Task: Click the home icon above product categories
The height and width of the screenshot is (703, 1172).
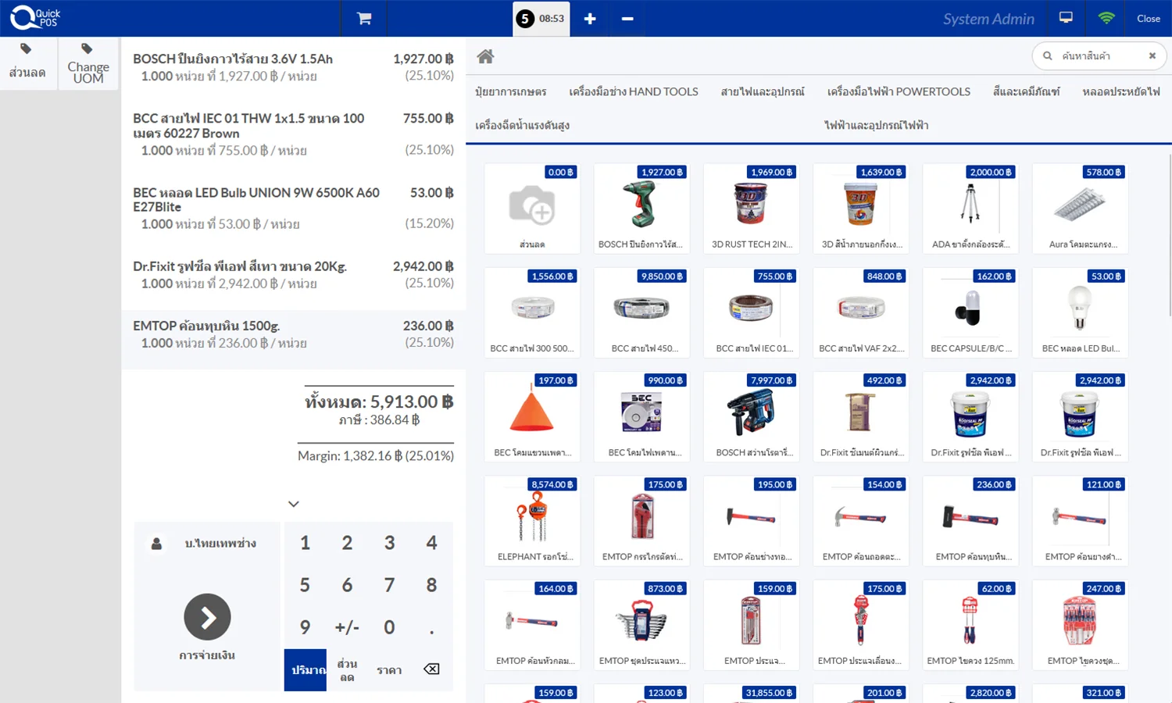Action: (x=485, y=55)
